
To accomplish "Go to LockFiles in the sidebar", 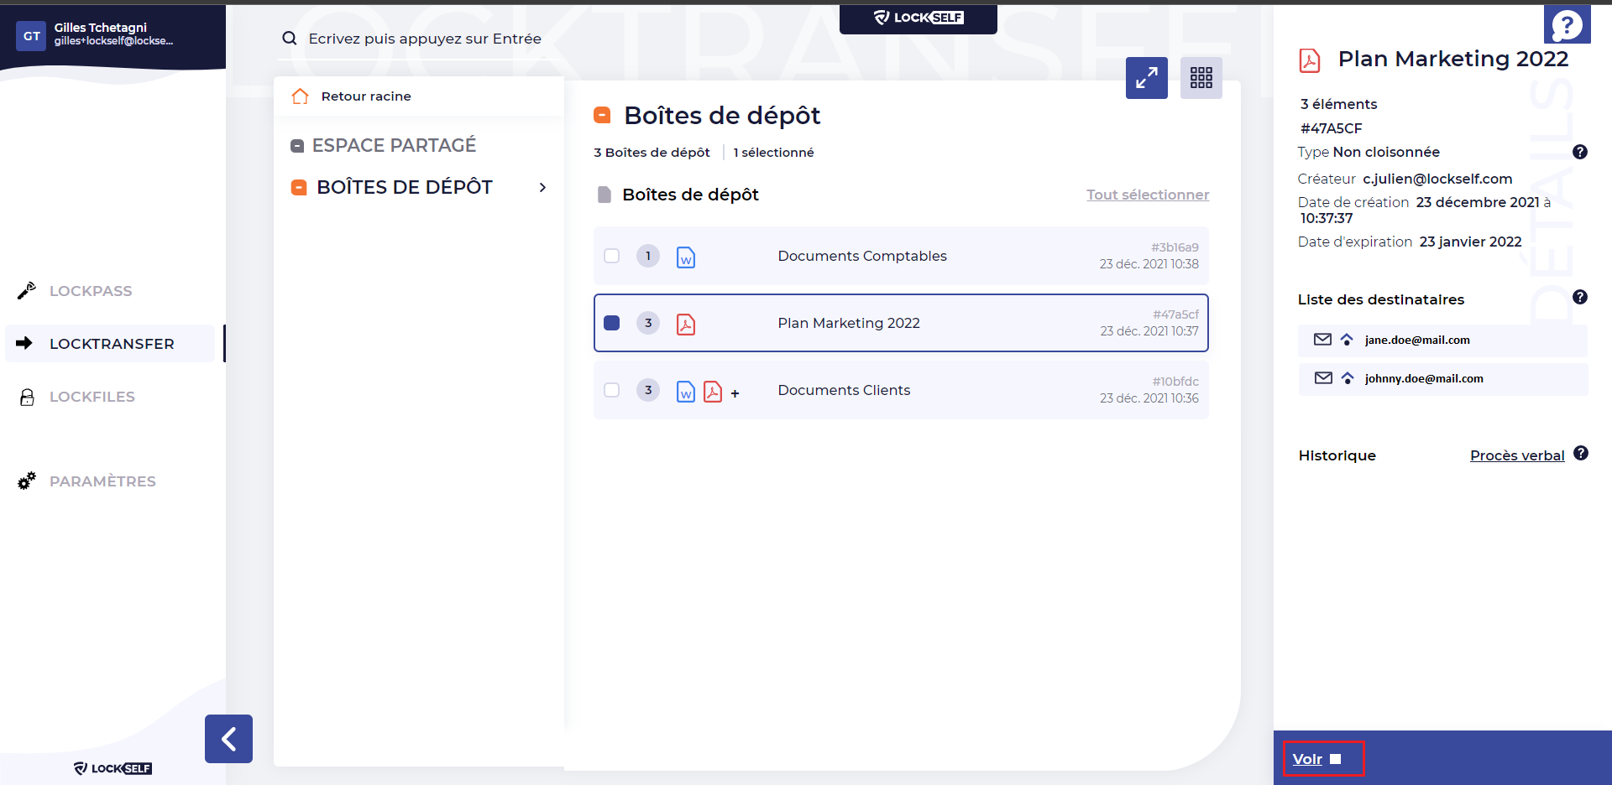I will pos(92,397).
